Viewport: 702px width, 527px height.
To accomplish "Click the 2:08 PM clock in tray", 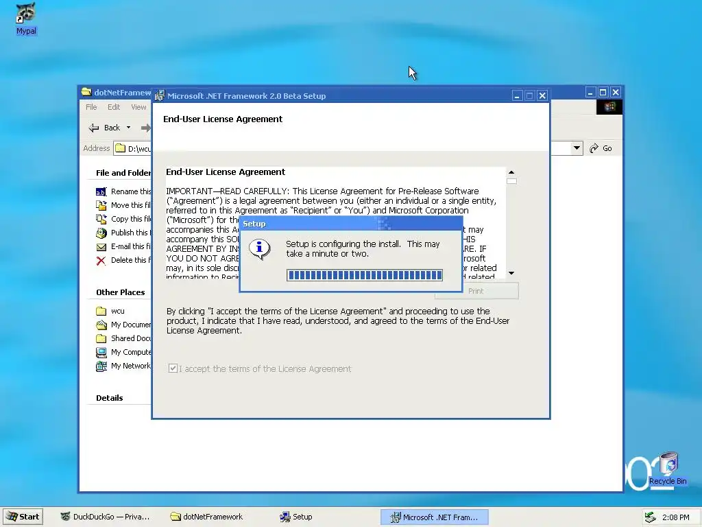I will (x=675, y=517).
